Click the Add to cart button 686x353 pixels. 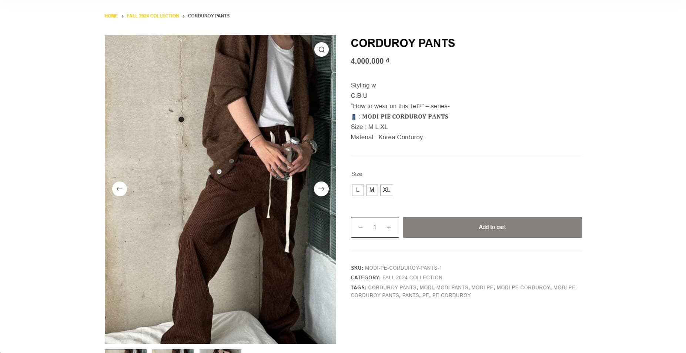click(492, 227)
